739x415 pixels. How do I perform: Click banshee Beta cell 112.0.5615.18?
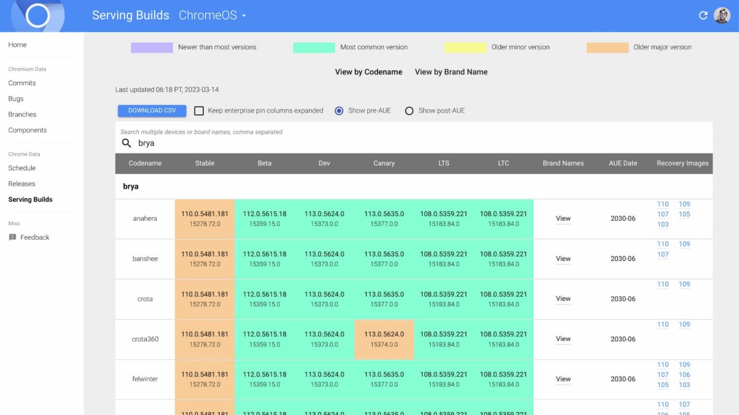click(264, 259)
